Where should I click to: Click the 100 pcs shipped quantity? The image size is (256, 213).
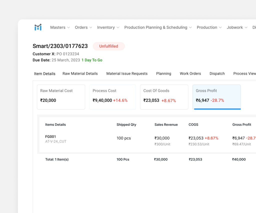click(124, 138)
